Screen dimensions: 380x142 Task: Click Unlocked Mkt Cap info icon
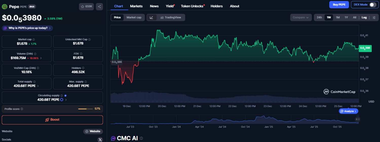point(89,40)
